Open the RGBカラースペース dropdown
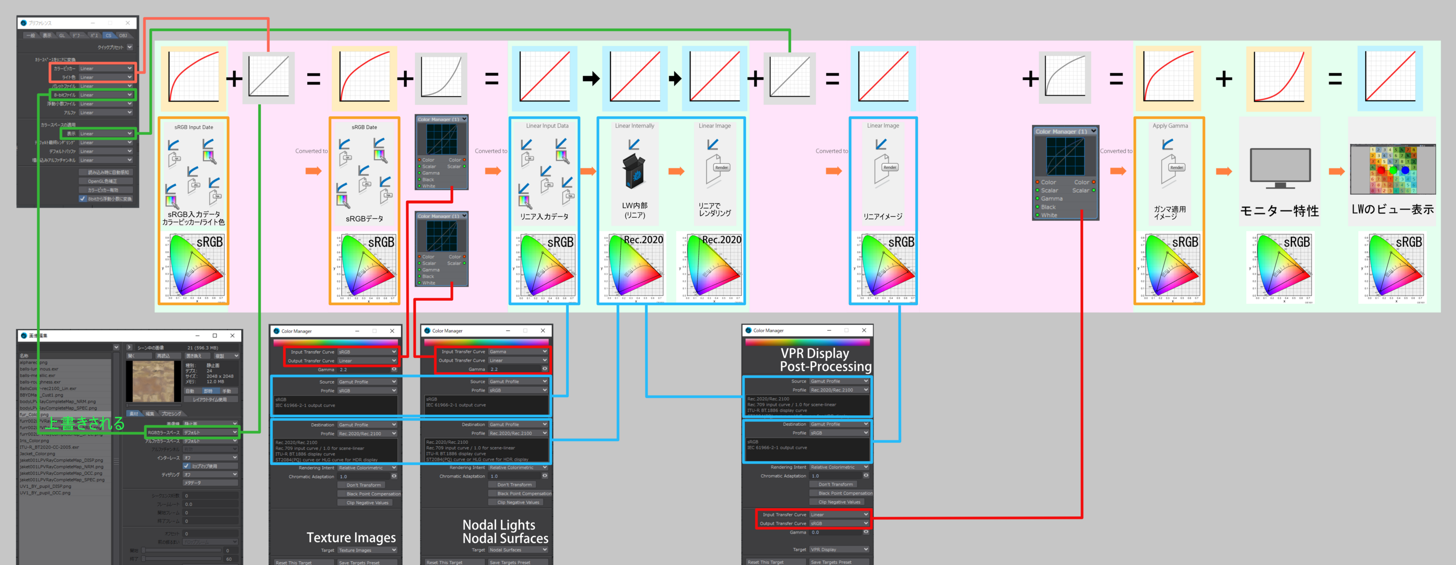The image size is (1456, 565). [x=210, y=433]
